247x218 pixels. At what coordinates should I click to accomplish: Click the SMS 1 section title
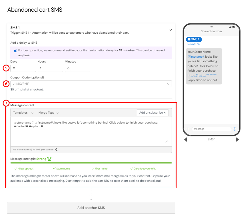click(15, 28)
